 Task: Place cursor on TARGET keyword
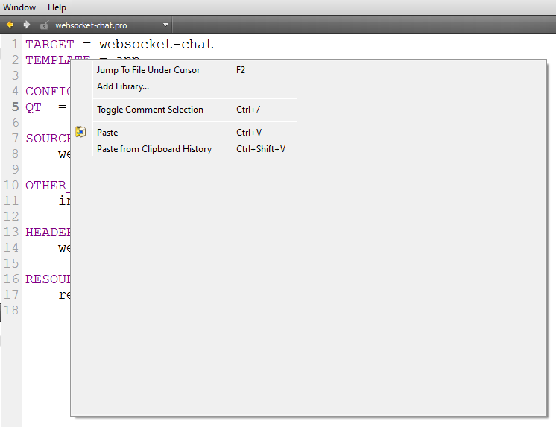click(49, 45)
